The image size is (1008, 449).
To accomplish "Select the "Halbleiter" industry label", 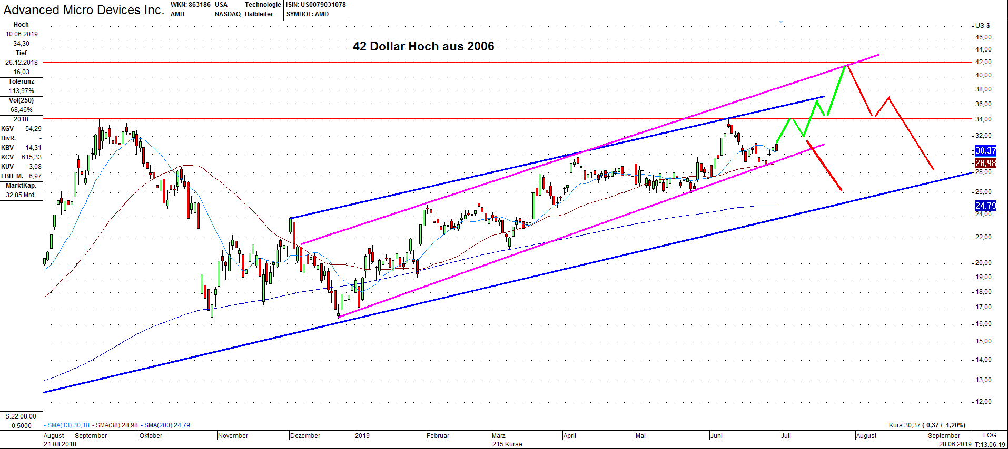I will pyautogui.click(x=259, y=14).
